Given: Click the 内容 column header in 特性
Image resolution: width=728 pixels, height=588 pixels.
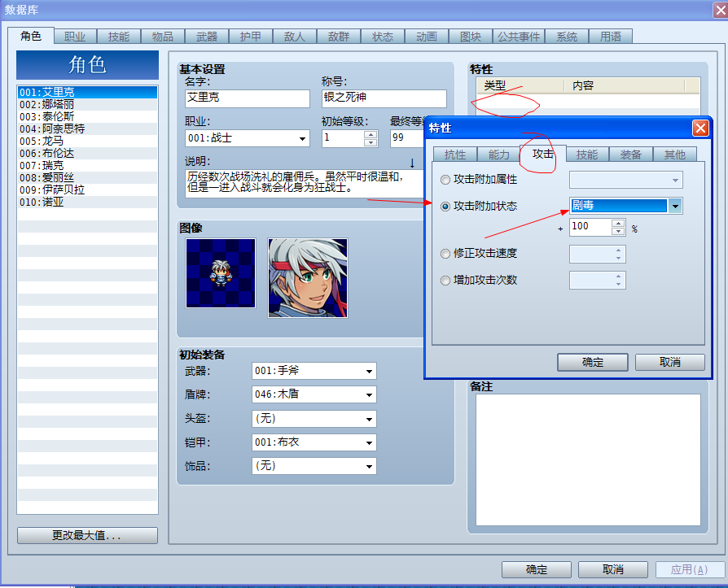Looking at the screenshot, I should 625,85.
